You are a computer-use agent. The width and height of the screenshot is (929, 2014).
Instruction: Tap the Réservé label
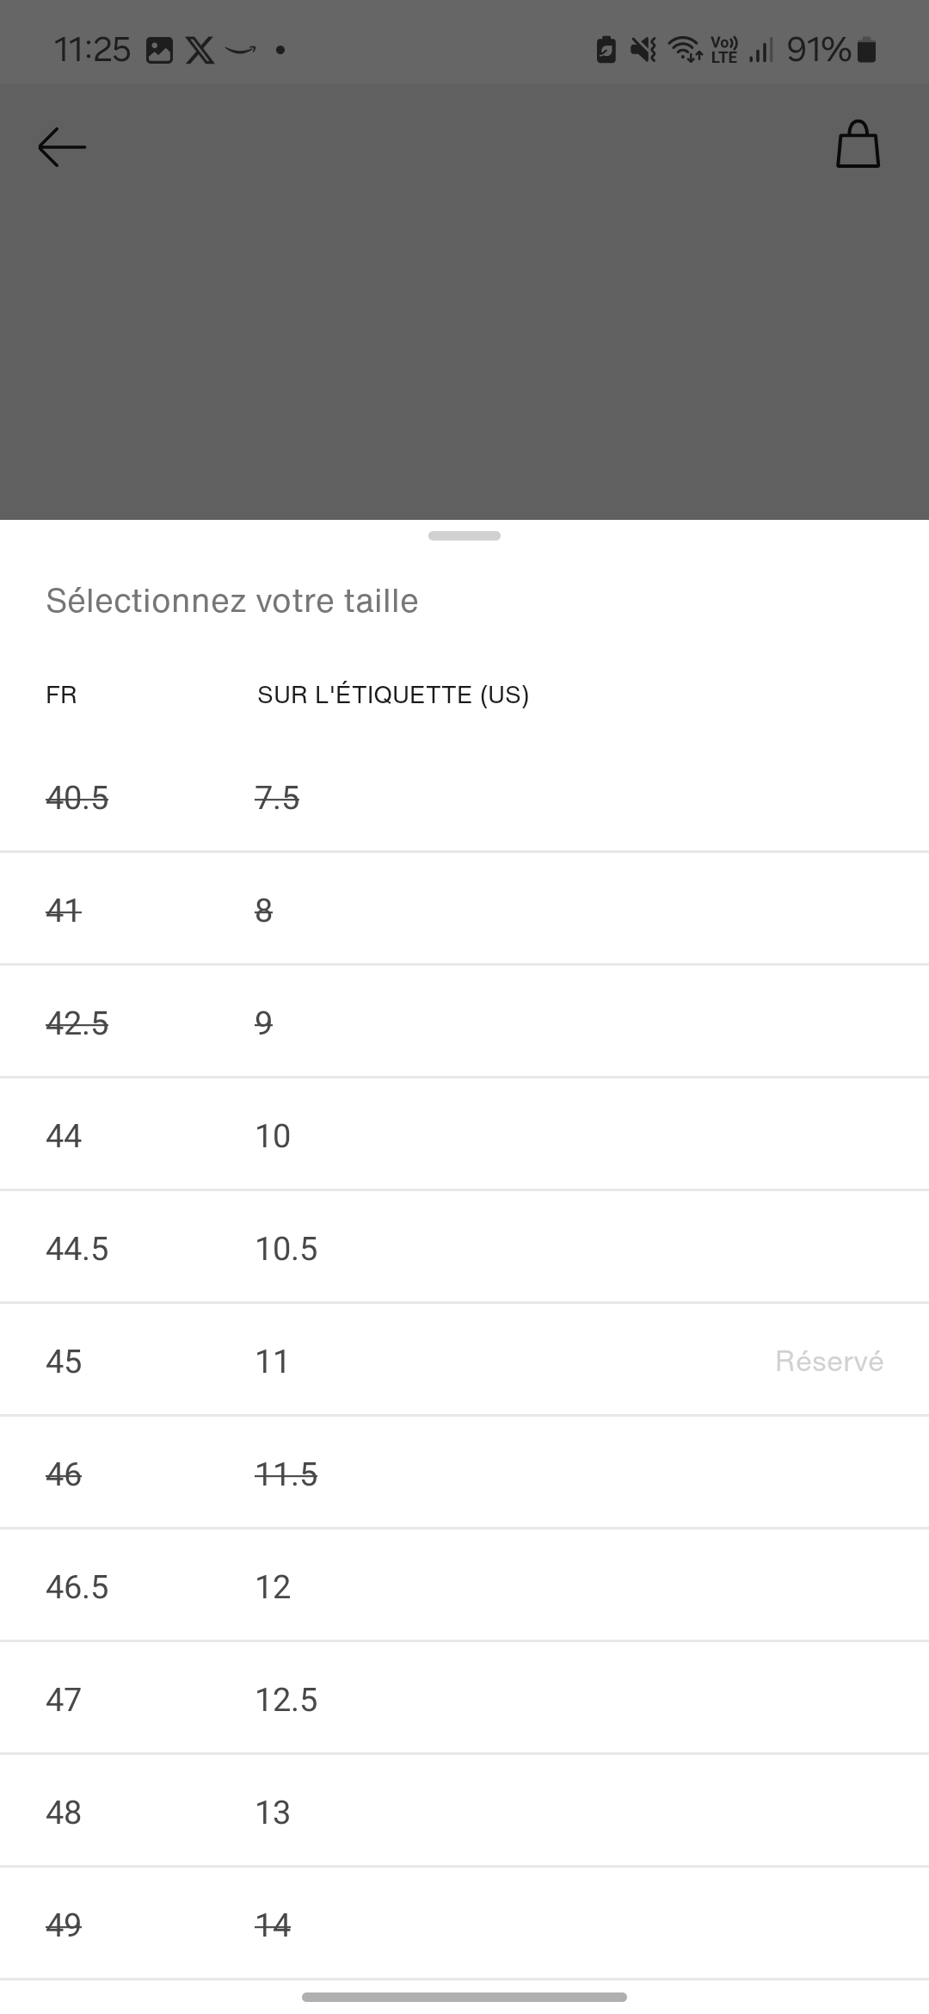point(828,1361)
